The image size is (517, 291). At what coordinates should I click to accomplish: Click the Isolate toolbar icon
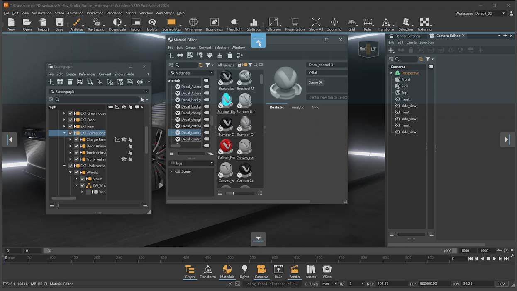152,24
